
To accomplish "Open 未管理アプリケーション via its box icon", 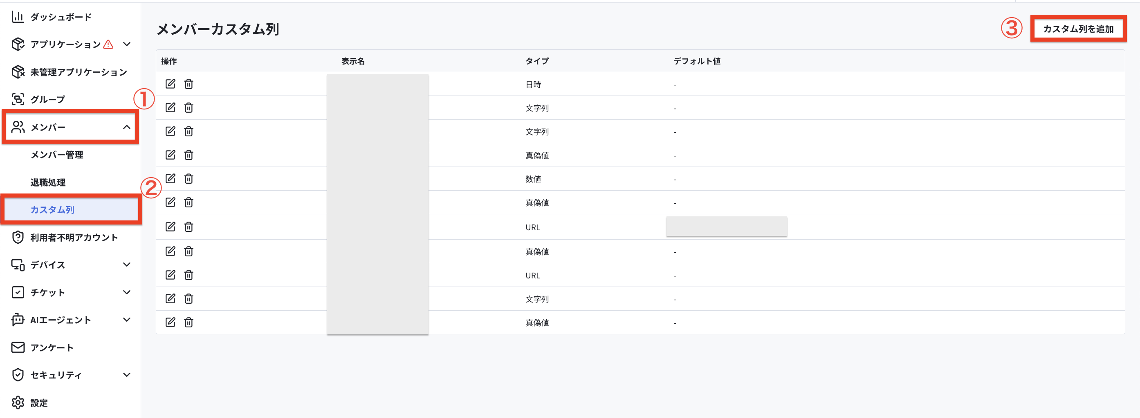I will pos(18,71).
